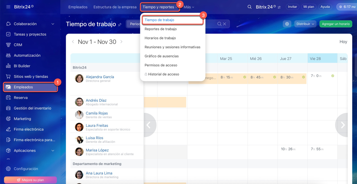
Task: Open BI Builder in sidebar
Action: (22, 66)
